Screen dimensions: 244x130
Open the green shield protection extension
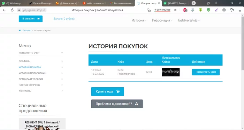208,10
